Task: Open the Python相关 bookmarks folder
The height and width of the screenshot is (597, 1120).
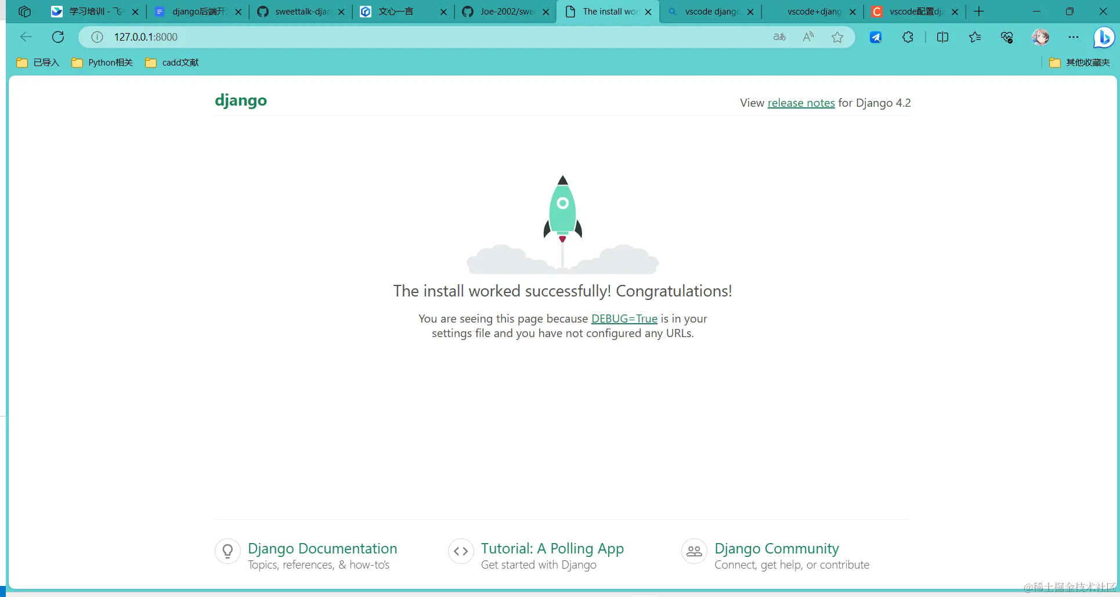Action: pyautogui.click(x=102, y=62)
